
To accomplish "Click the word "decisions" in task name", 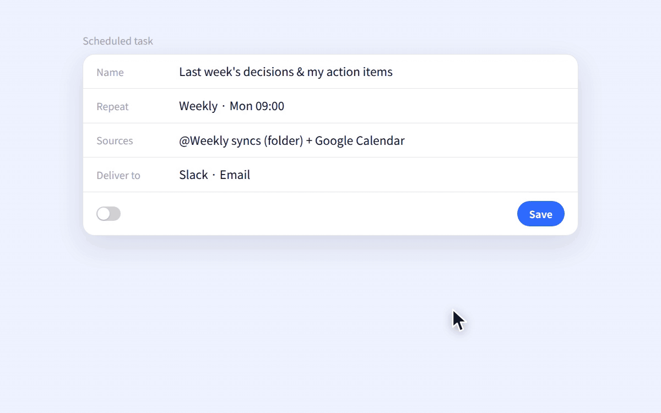I will [x=268, y=72].
